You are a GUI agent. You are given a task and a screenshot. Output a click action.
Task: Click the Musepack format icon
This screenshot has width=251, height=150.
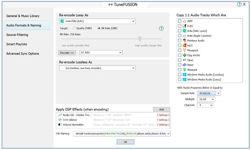(184, 50)
